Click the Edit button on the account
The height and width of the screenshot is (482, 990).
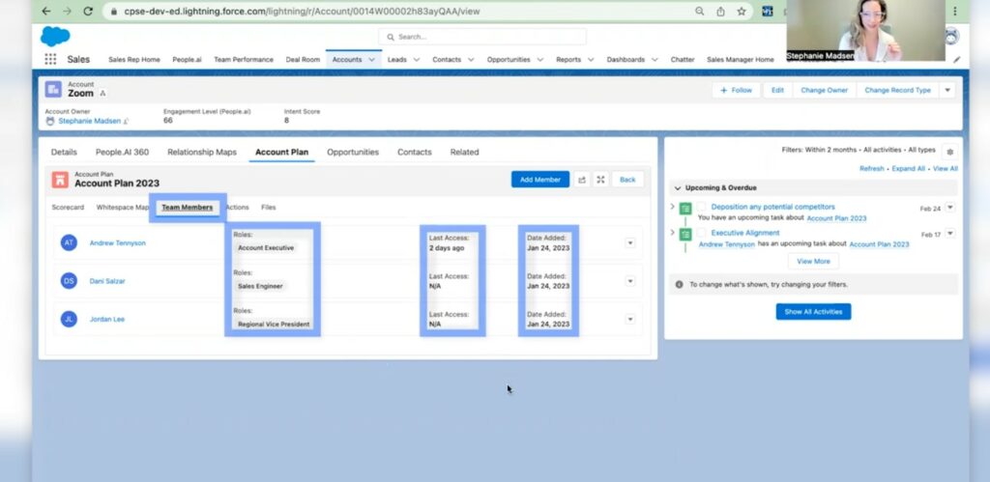778,90
